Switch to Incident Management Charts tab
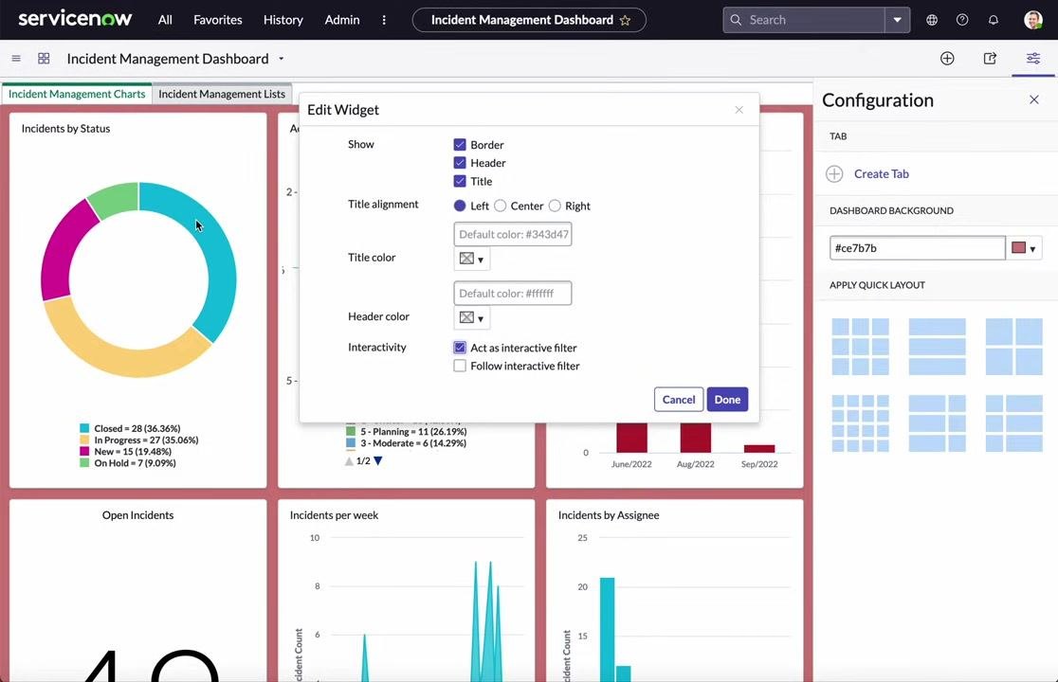Viewport: 1058px width, 682px height. [77, 94]
